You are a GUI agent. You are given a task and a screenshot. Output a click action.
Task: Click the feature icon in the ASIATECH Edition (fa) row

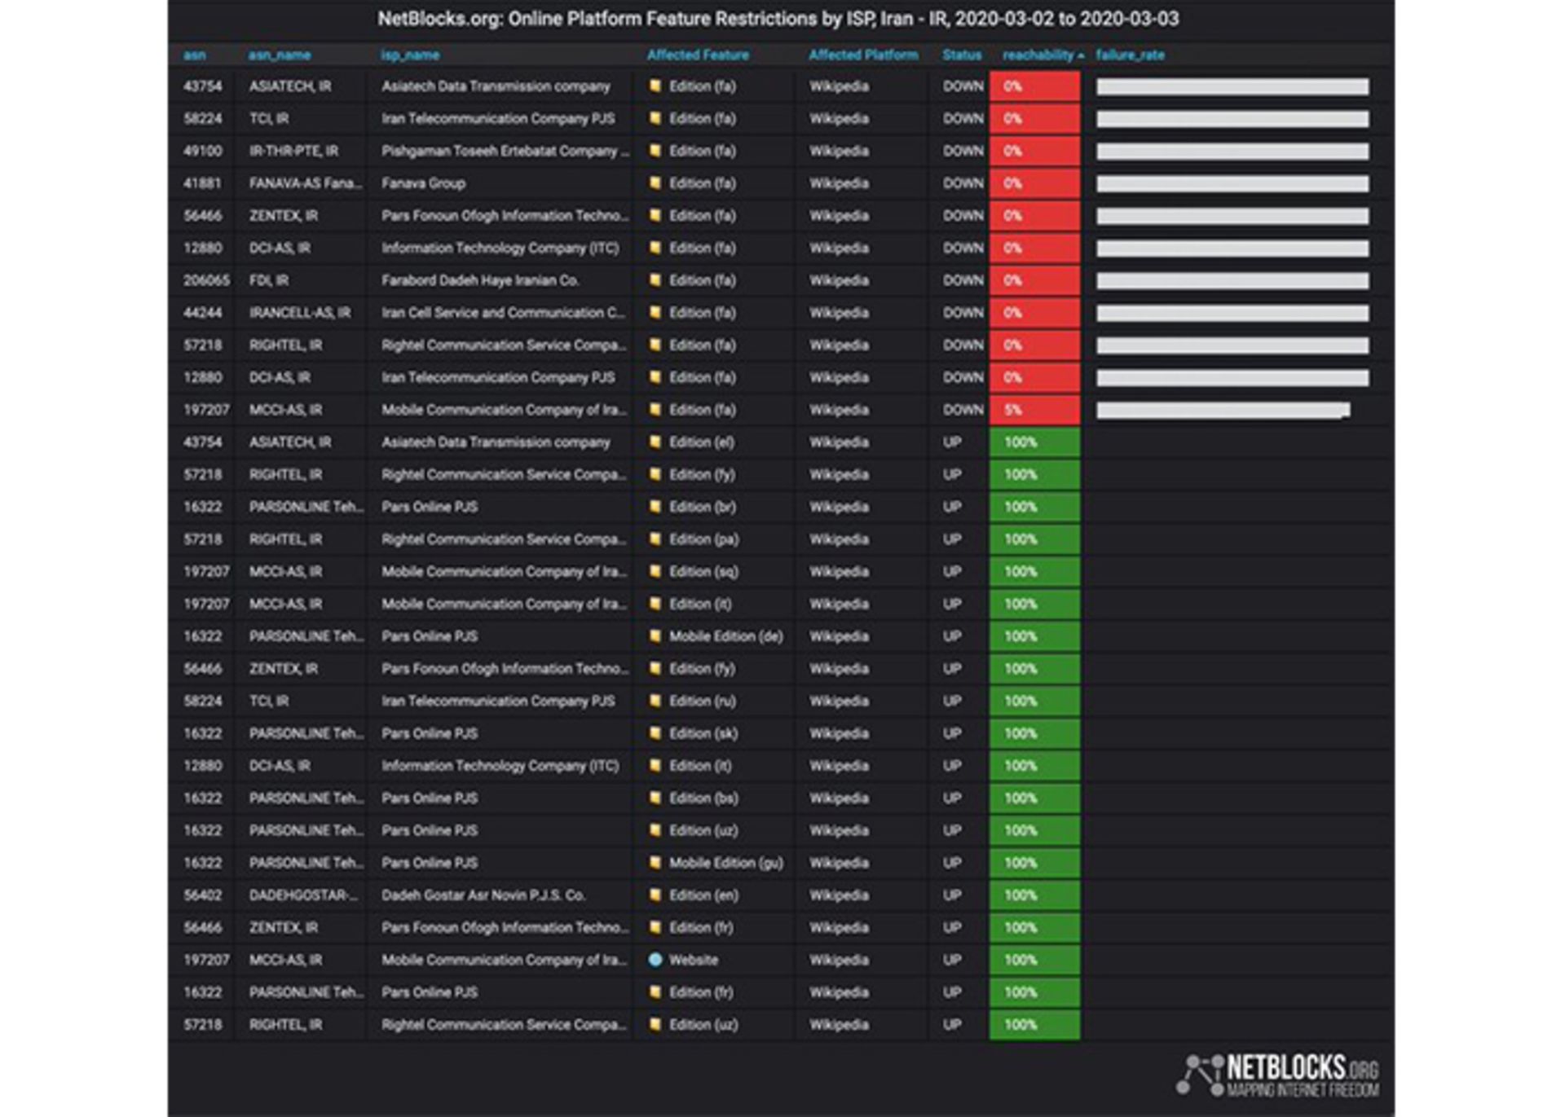click(655, 86)
